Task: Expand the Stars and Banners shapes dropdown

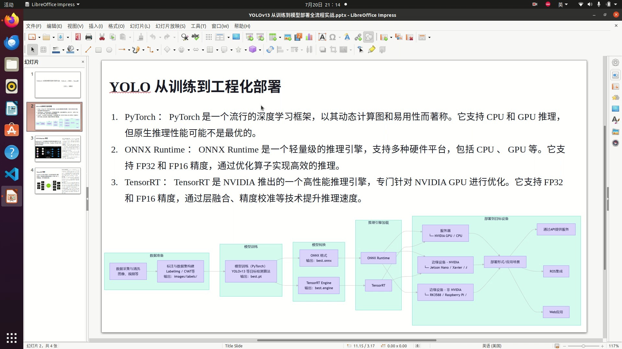Action: click(x=246, y=50)
